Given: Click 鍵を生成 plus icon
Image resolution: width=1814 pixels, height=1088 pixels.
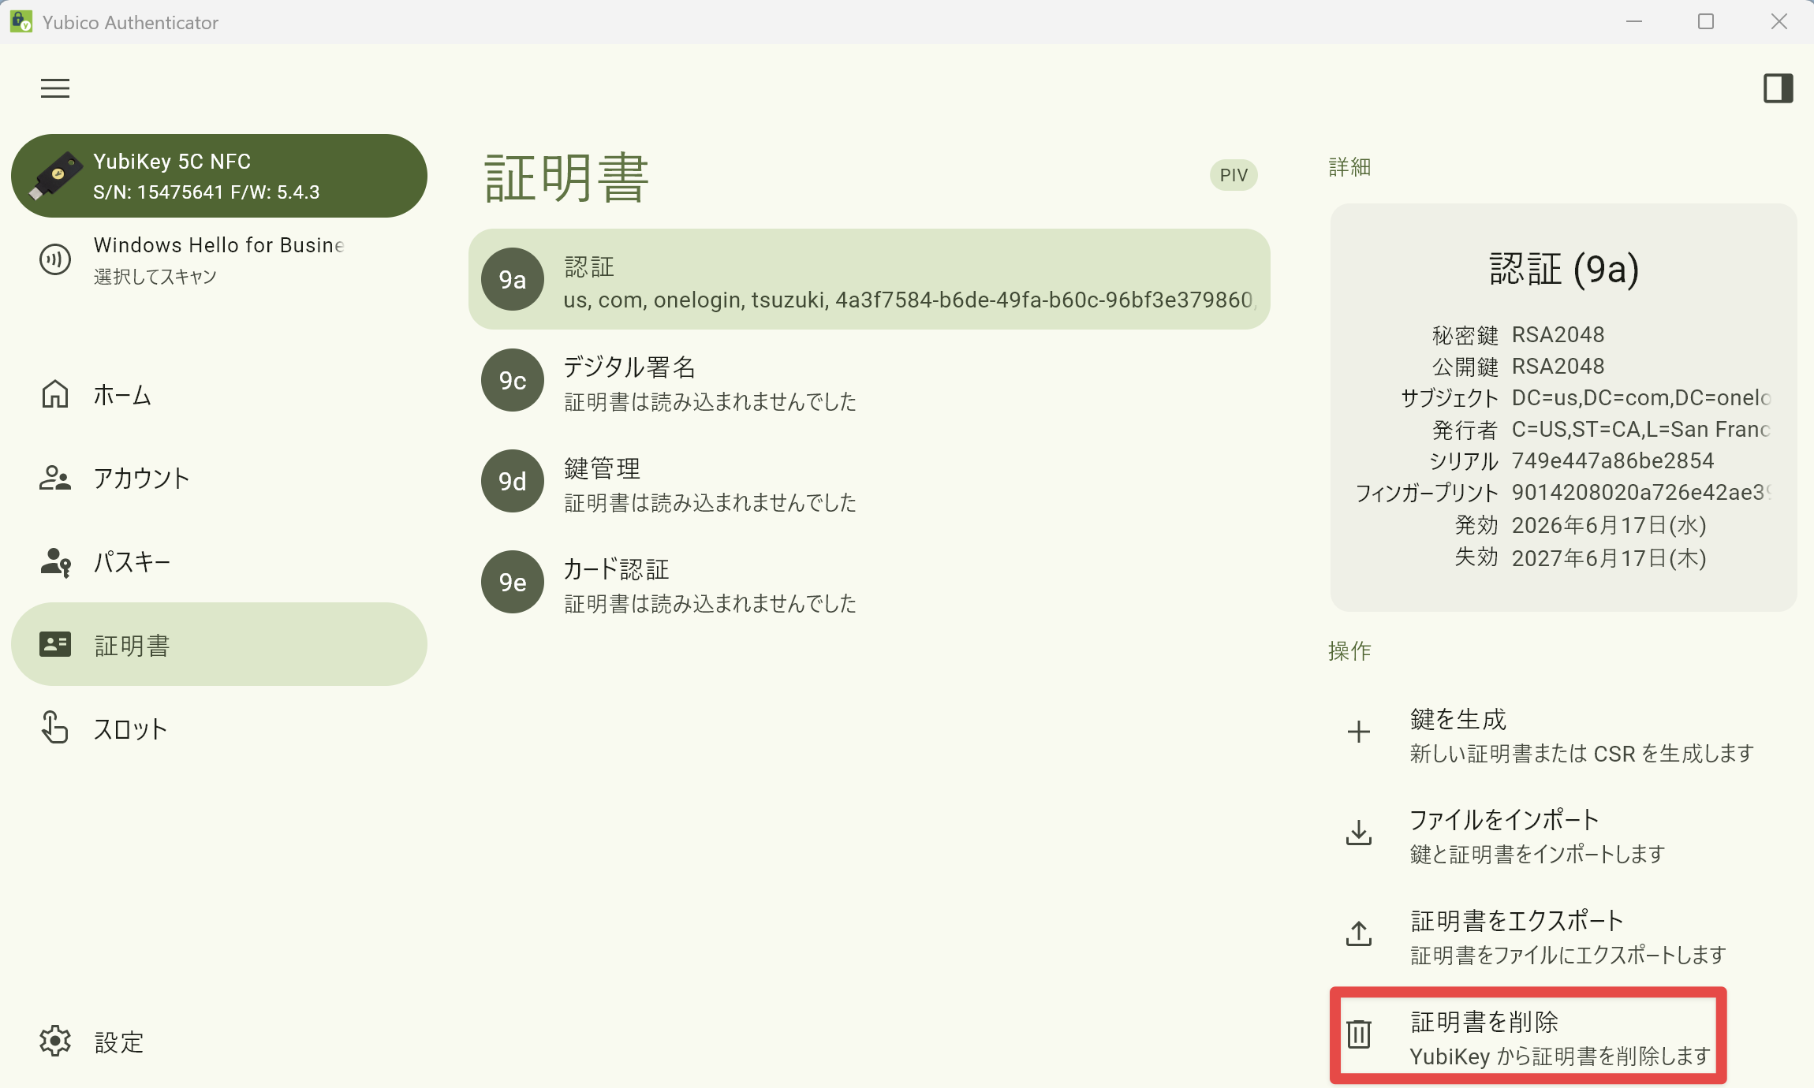Looking at the screenshot, I should point(1358,732).
